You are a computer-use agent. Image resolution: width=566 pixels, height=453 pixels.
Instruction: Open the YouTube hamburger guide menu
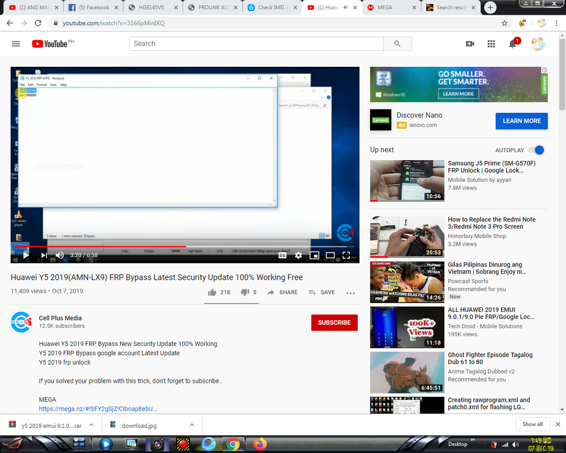(x=16, y=44)
